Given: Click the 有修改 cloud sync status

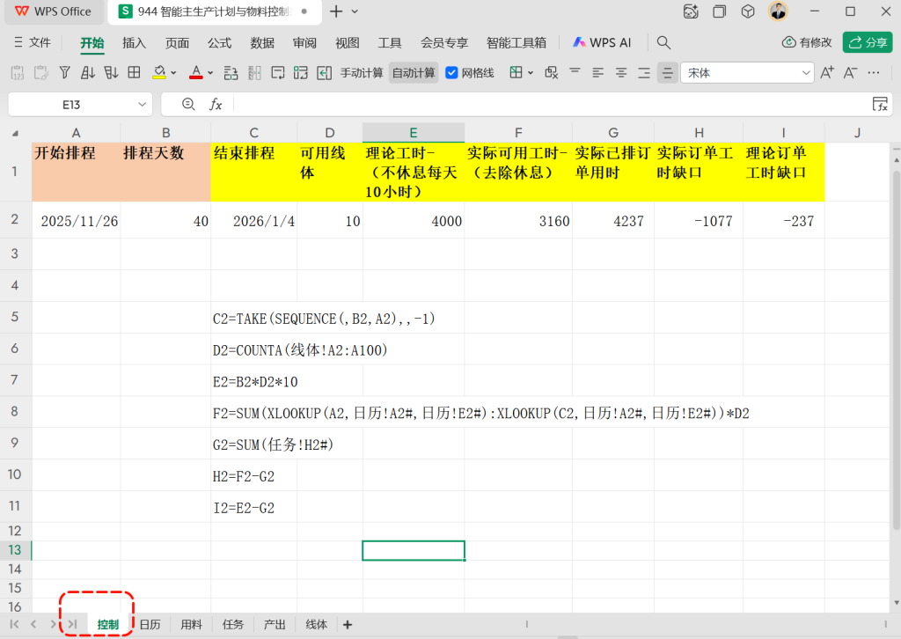Looking at the screenshot, I should point(807,42).
